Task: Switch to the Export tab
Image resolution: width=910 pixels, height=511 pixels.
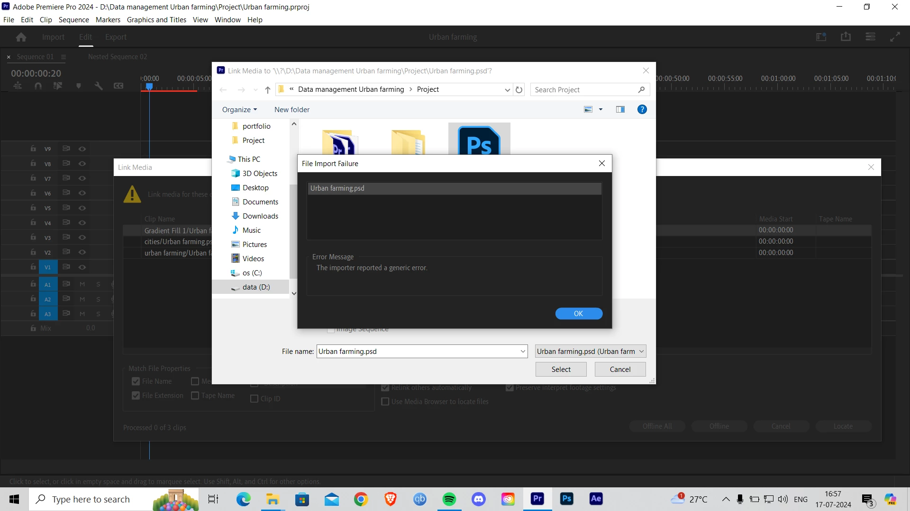Action: 116,37
